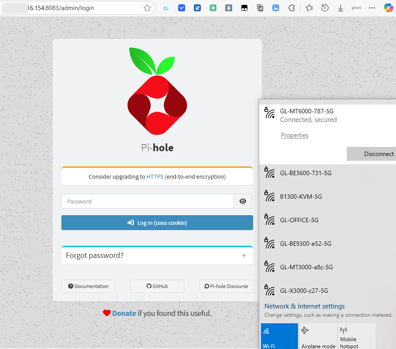Click the glinet profile avatar

[x=356, y=8]
